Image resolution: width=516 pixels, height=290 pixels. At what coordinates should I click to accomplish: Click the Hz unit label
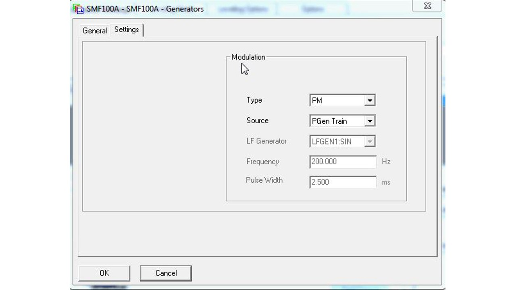pyautogui.click(x=386, y=162)
